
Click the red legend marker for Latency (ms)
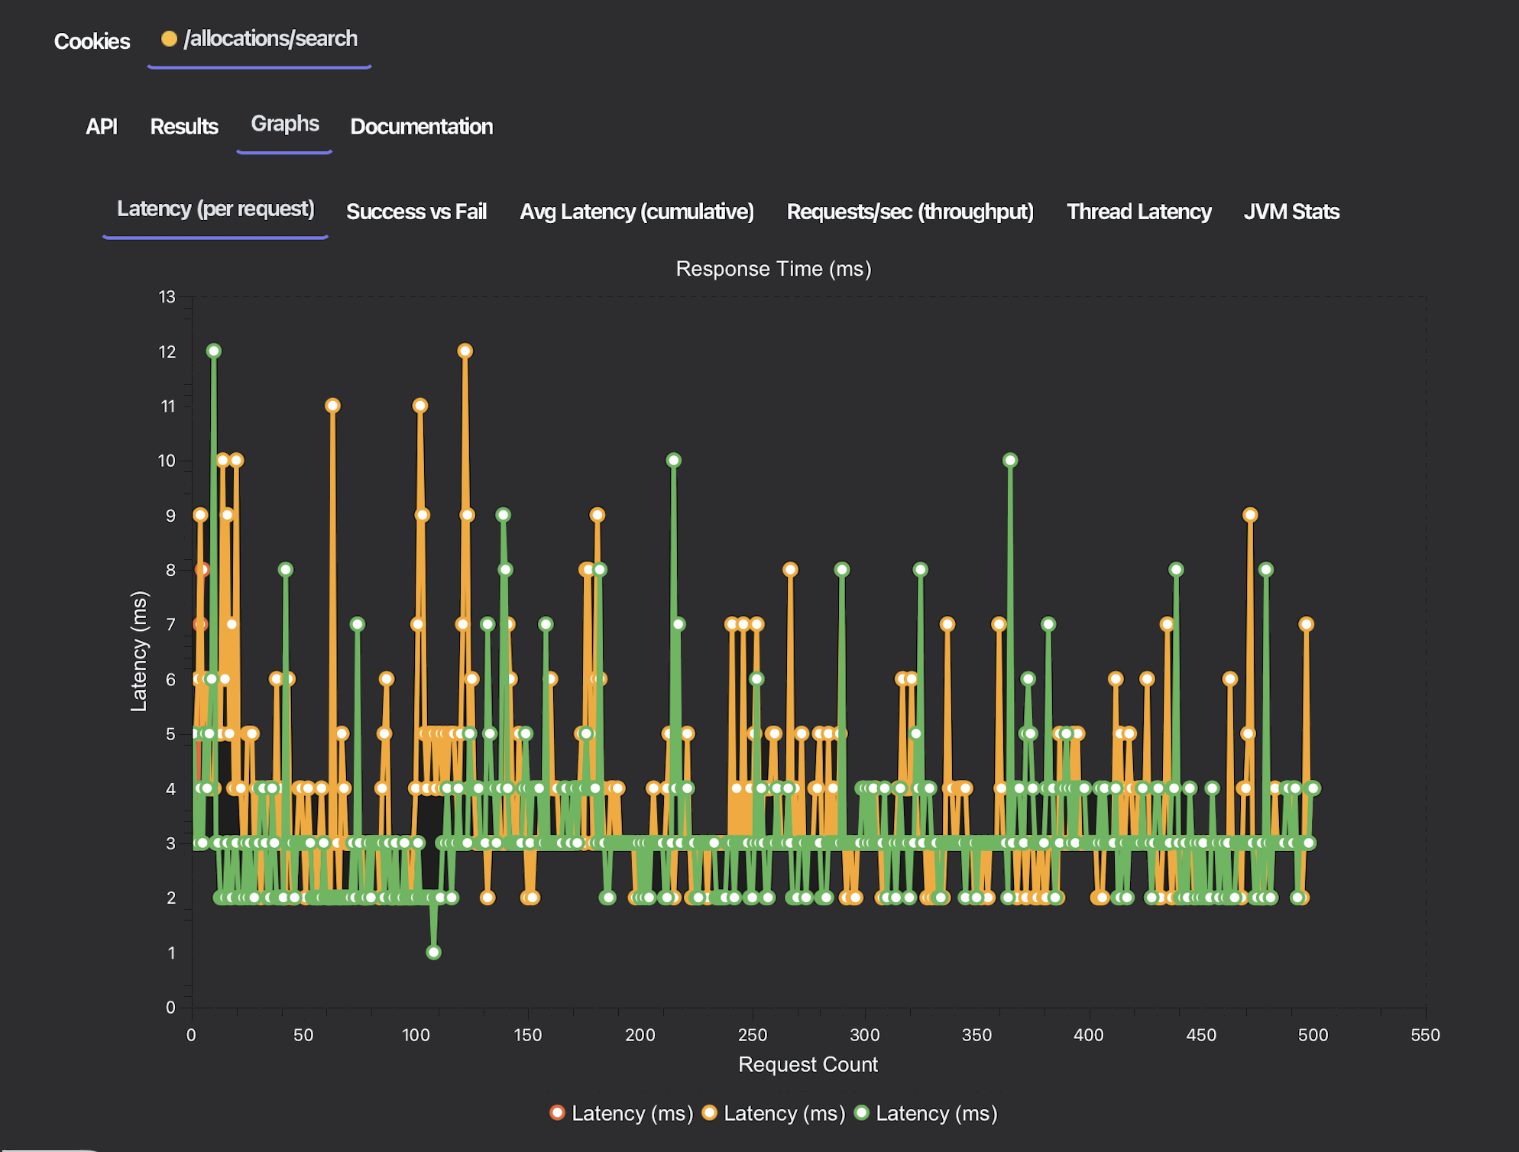click(x=557, y=1113)
